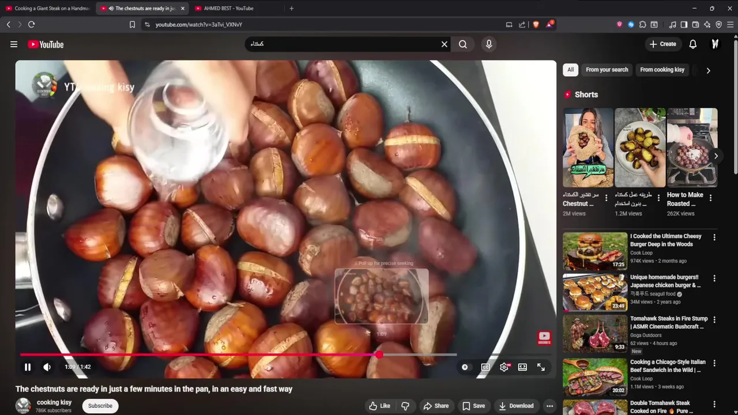This screenshot has height=415, width=738.
Task: Open the YouTube hamburger guide menu
Action: click(x=14, y=44)
